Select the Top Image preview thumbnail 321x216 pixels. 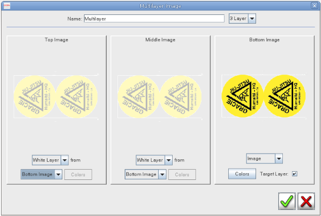(56, 97)
